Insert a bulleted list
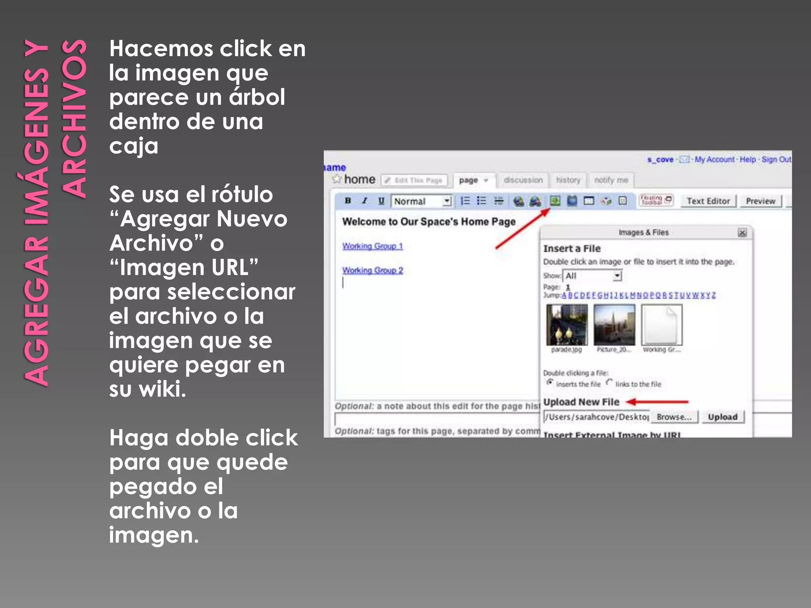811x608 pixels. 482,201
